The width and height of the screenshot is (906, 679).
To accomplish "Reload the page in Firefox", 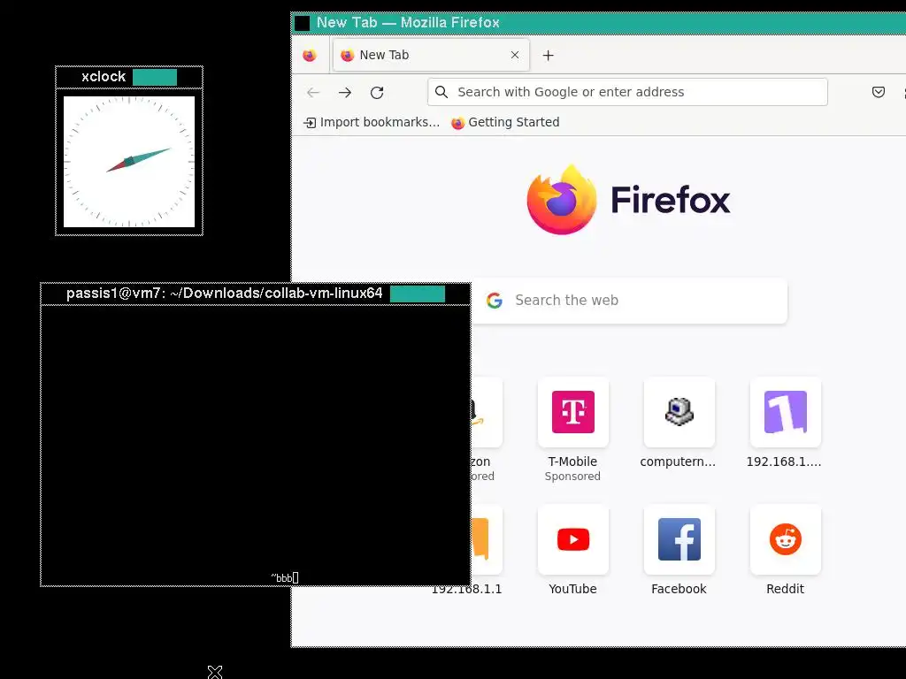I will [377, 92].
